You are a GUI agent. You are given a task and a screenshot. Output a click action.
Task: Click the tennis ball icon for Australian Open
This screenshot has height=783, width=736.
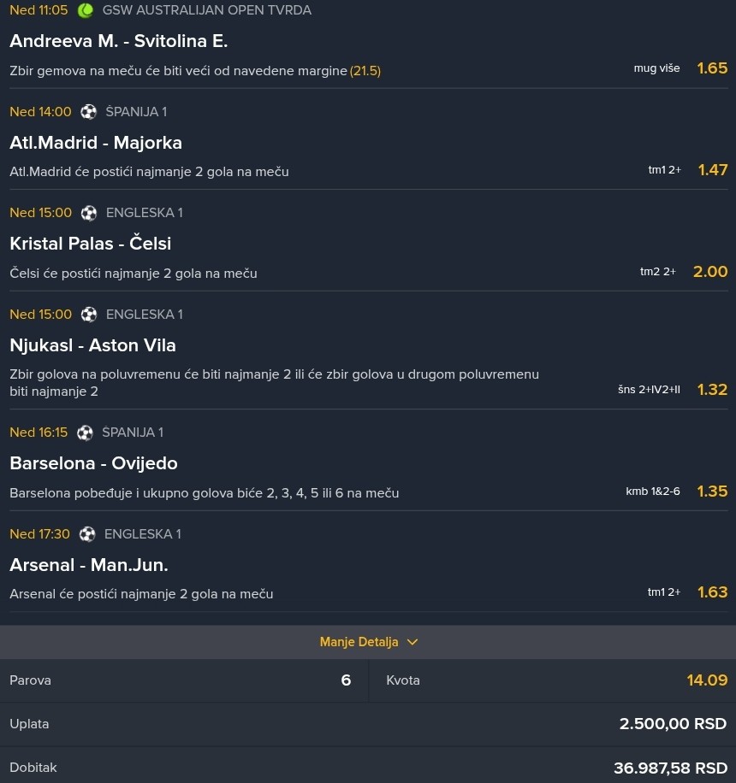coord(86,11)
